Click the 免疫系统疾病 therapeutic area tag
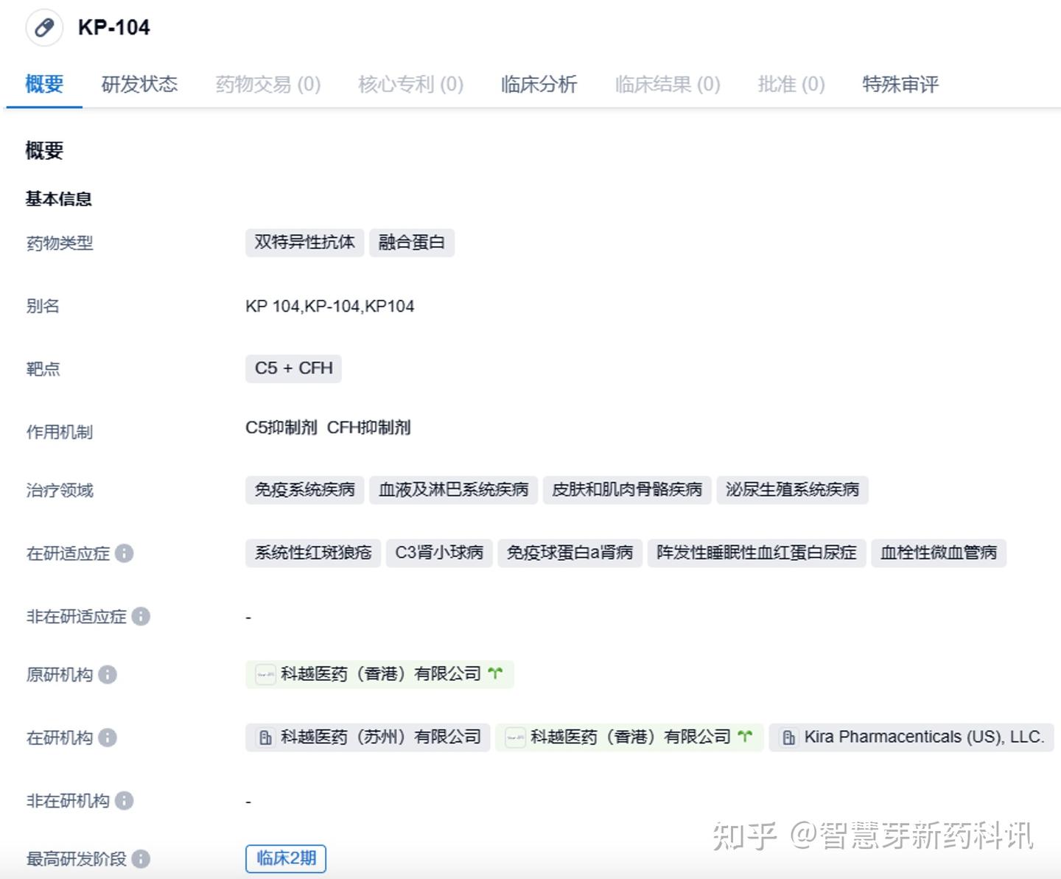This screenshot has height=879, width=1061. (304, 490)
